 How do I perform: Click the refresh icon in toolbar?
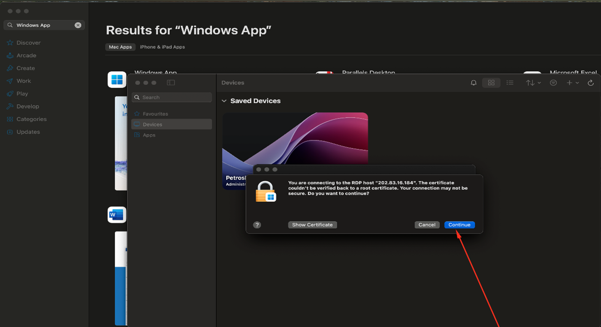[x=591, y=83]
